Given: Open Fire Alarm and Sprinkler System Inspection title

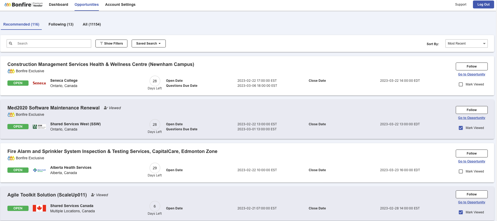Looking at the screenshot, I should [x=112, y=151].
